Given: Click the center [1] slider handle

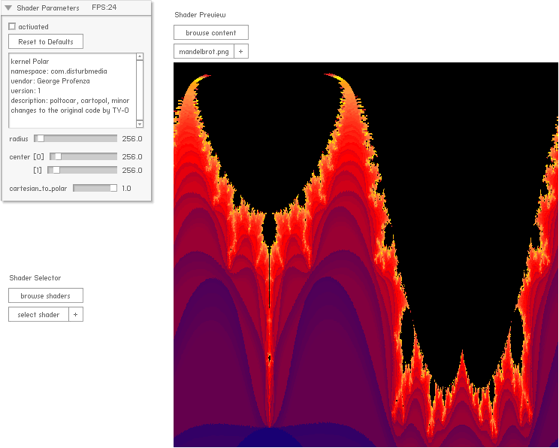Looking at the screenshot, I should click(x=55, y=171).
